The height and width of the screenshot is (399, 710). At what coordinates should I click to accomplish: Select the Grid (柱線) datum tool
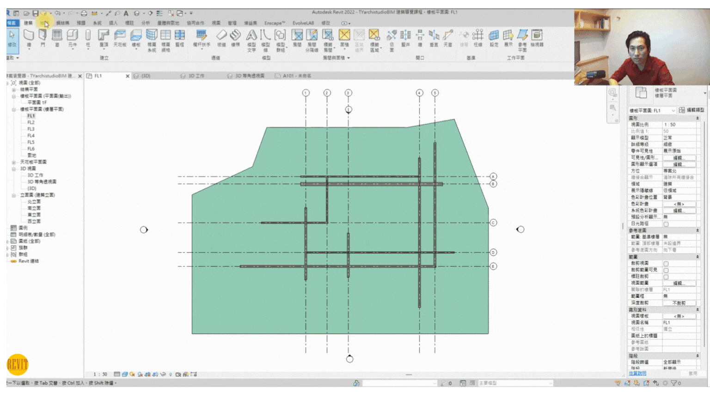click(478, 38)
